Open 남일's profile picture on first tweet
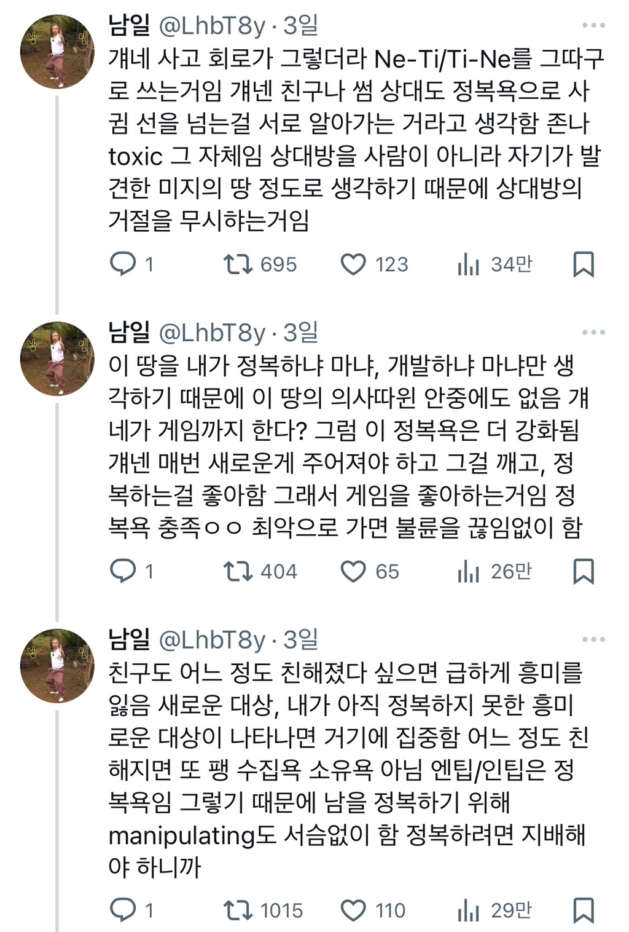 (57, 52)
